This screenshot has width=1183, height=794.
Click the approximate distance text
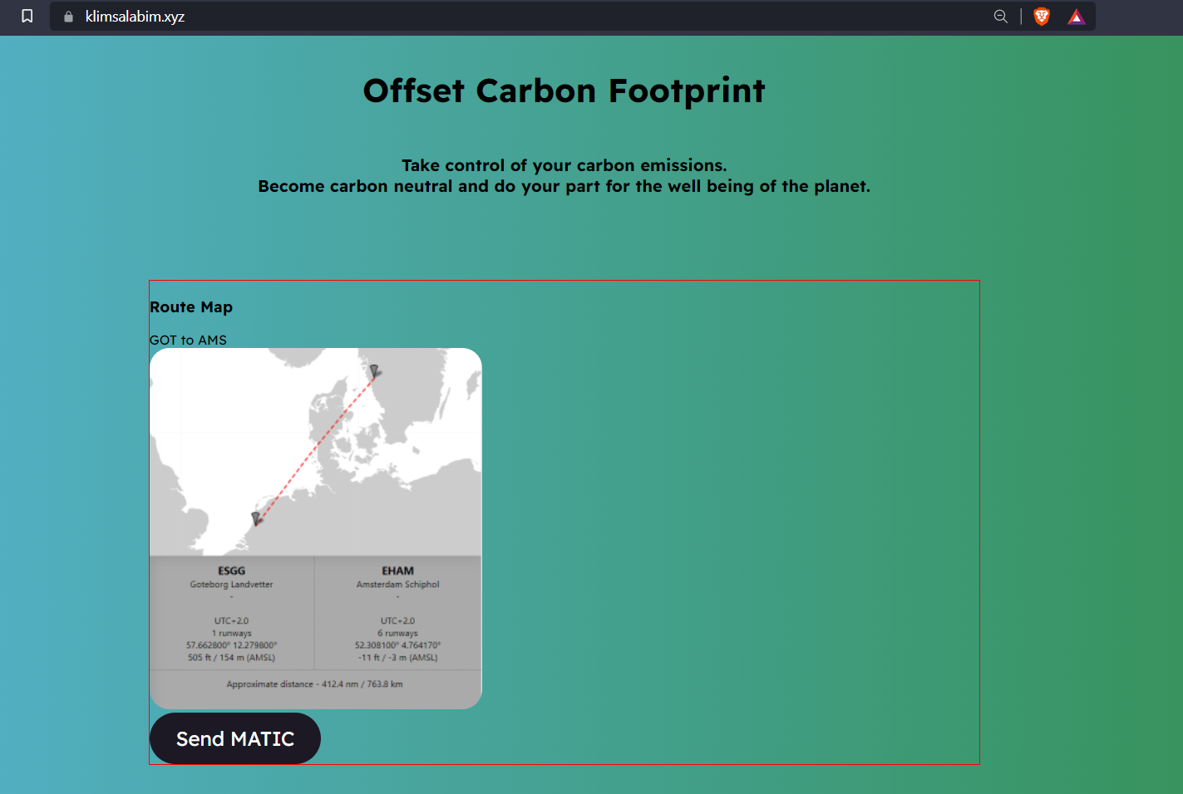coord(315,684)
